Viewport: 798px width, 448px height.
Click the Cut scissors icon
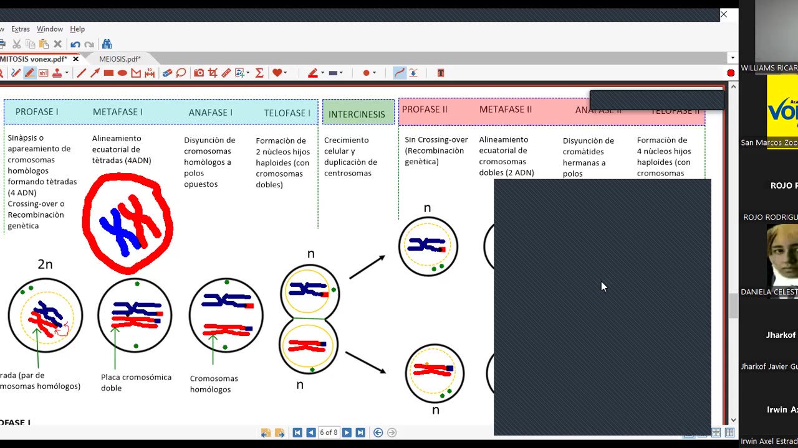pos(17,44)
